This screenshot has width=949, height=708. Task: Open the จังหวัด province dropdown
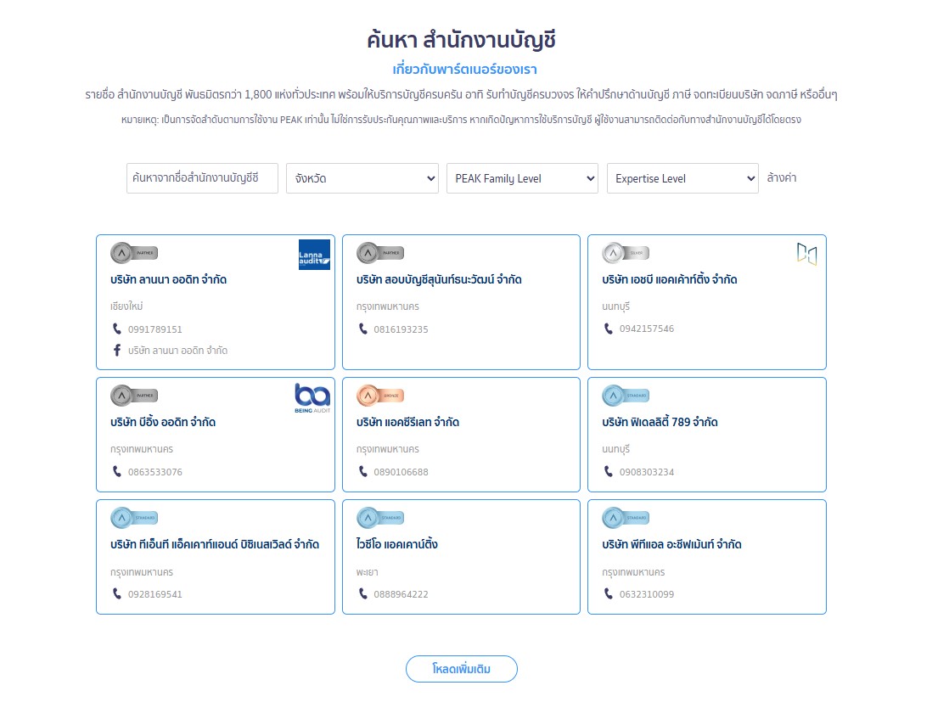[362, 178]
